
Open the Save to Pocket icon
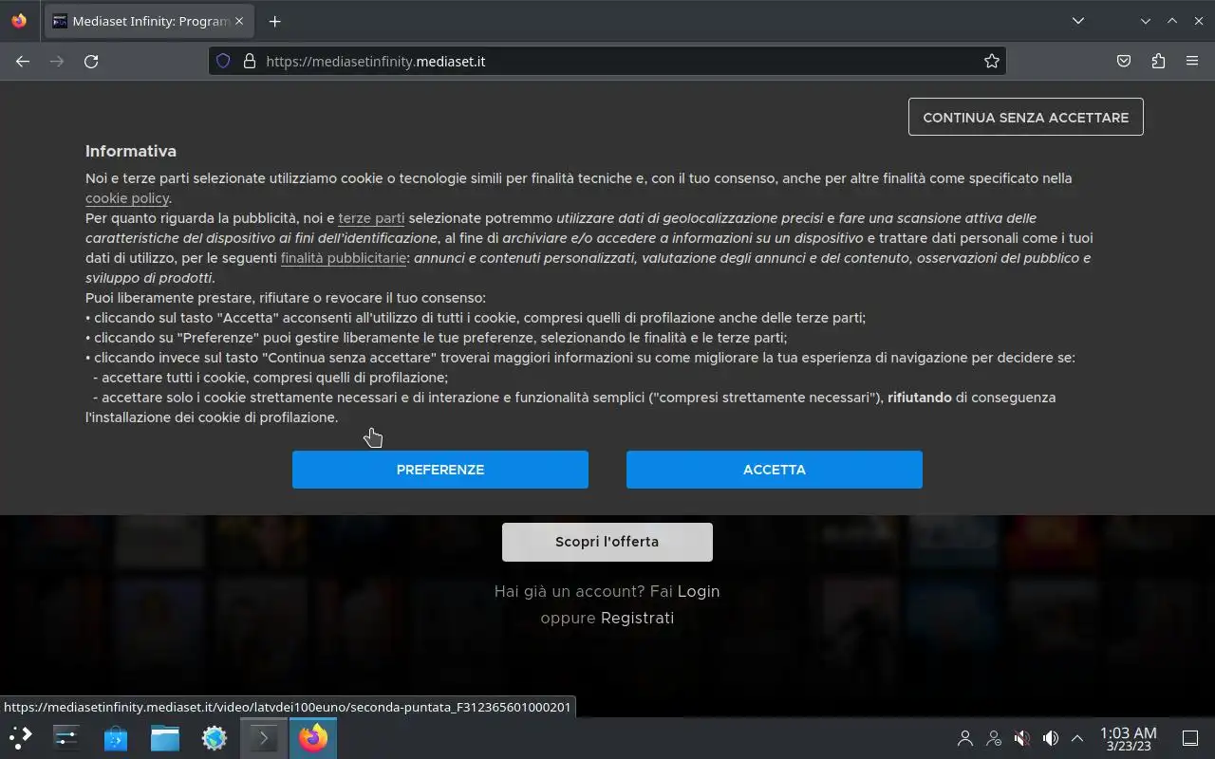[1124, 61]
